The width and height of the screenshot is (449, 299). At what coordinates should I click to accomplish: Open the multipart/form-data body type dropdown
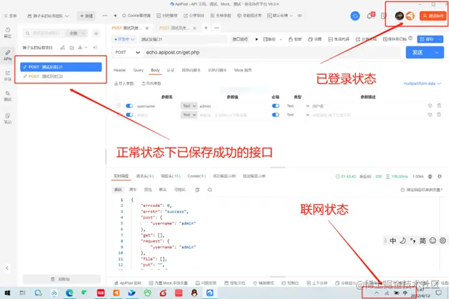coord(422,84)
